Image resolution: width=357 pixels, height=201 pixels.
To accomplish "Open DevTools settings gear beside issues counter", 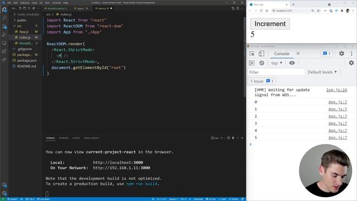I will pos(341,54).
